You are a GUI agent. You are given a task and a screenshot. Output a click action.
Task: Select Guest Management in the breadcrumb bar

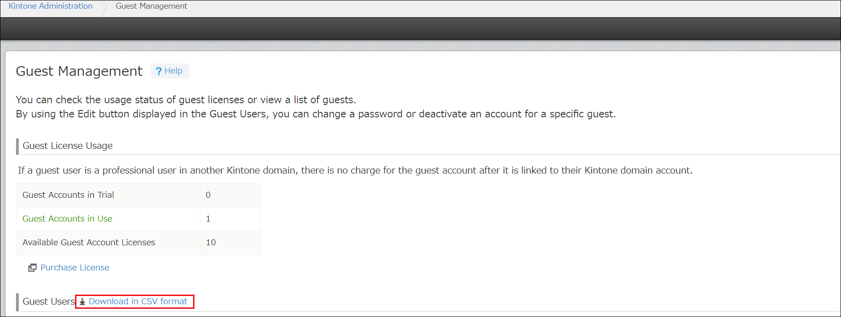[x=151, y=6]
